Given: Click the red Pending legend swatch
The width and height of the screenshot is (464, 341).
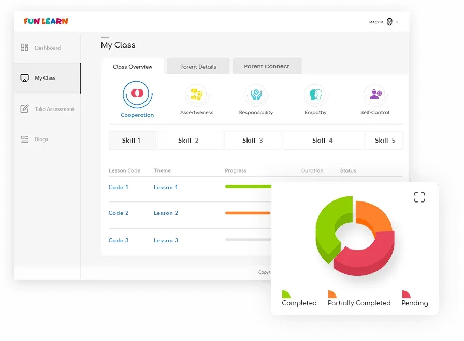Looking at the screenshot, I should 406,295.
